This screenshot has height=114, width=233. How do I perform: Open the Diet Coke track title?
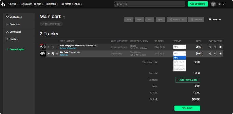pos(70,52)
